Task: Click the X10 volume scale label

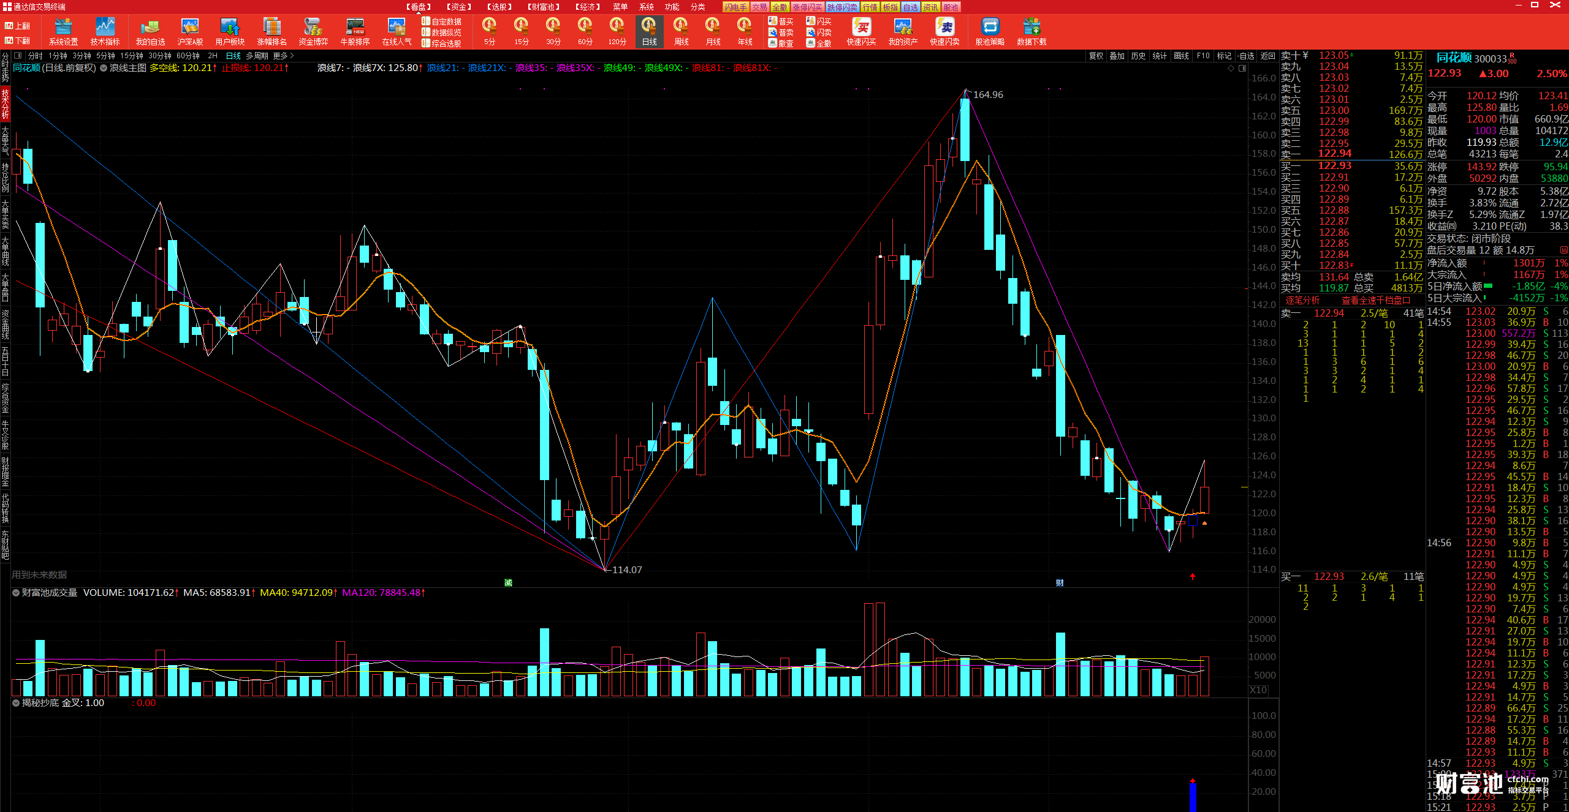Action: (x=1258, y=690)
